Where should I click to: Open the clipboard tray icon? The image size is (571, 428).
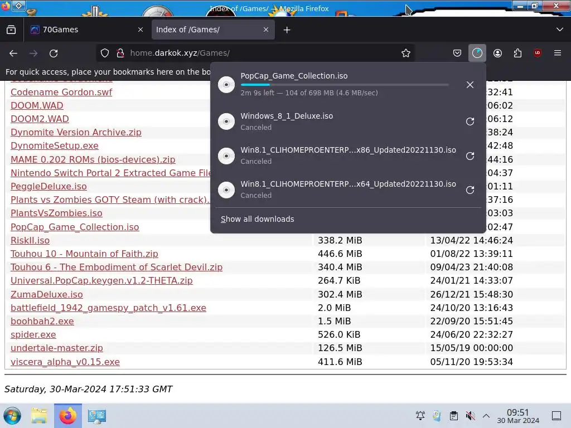click(454, 416)
